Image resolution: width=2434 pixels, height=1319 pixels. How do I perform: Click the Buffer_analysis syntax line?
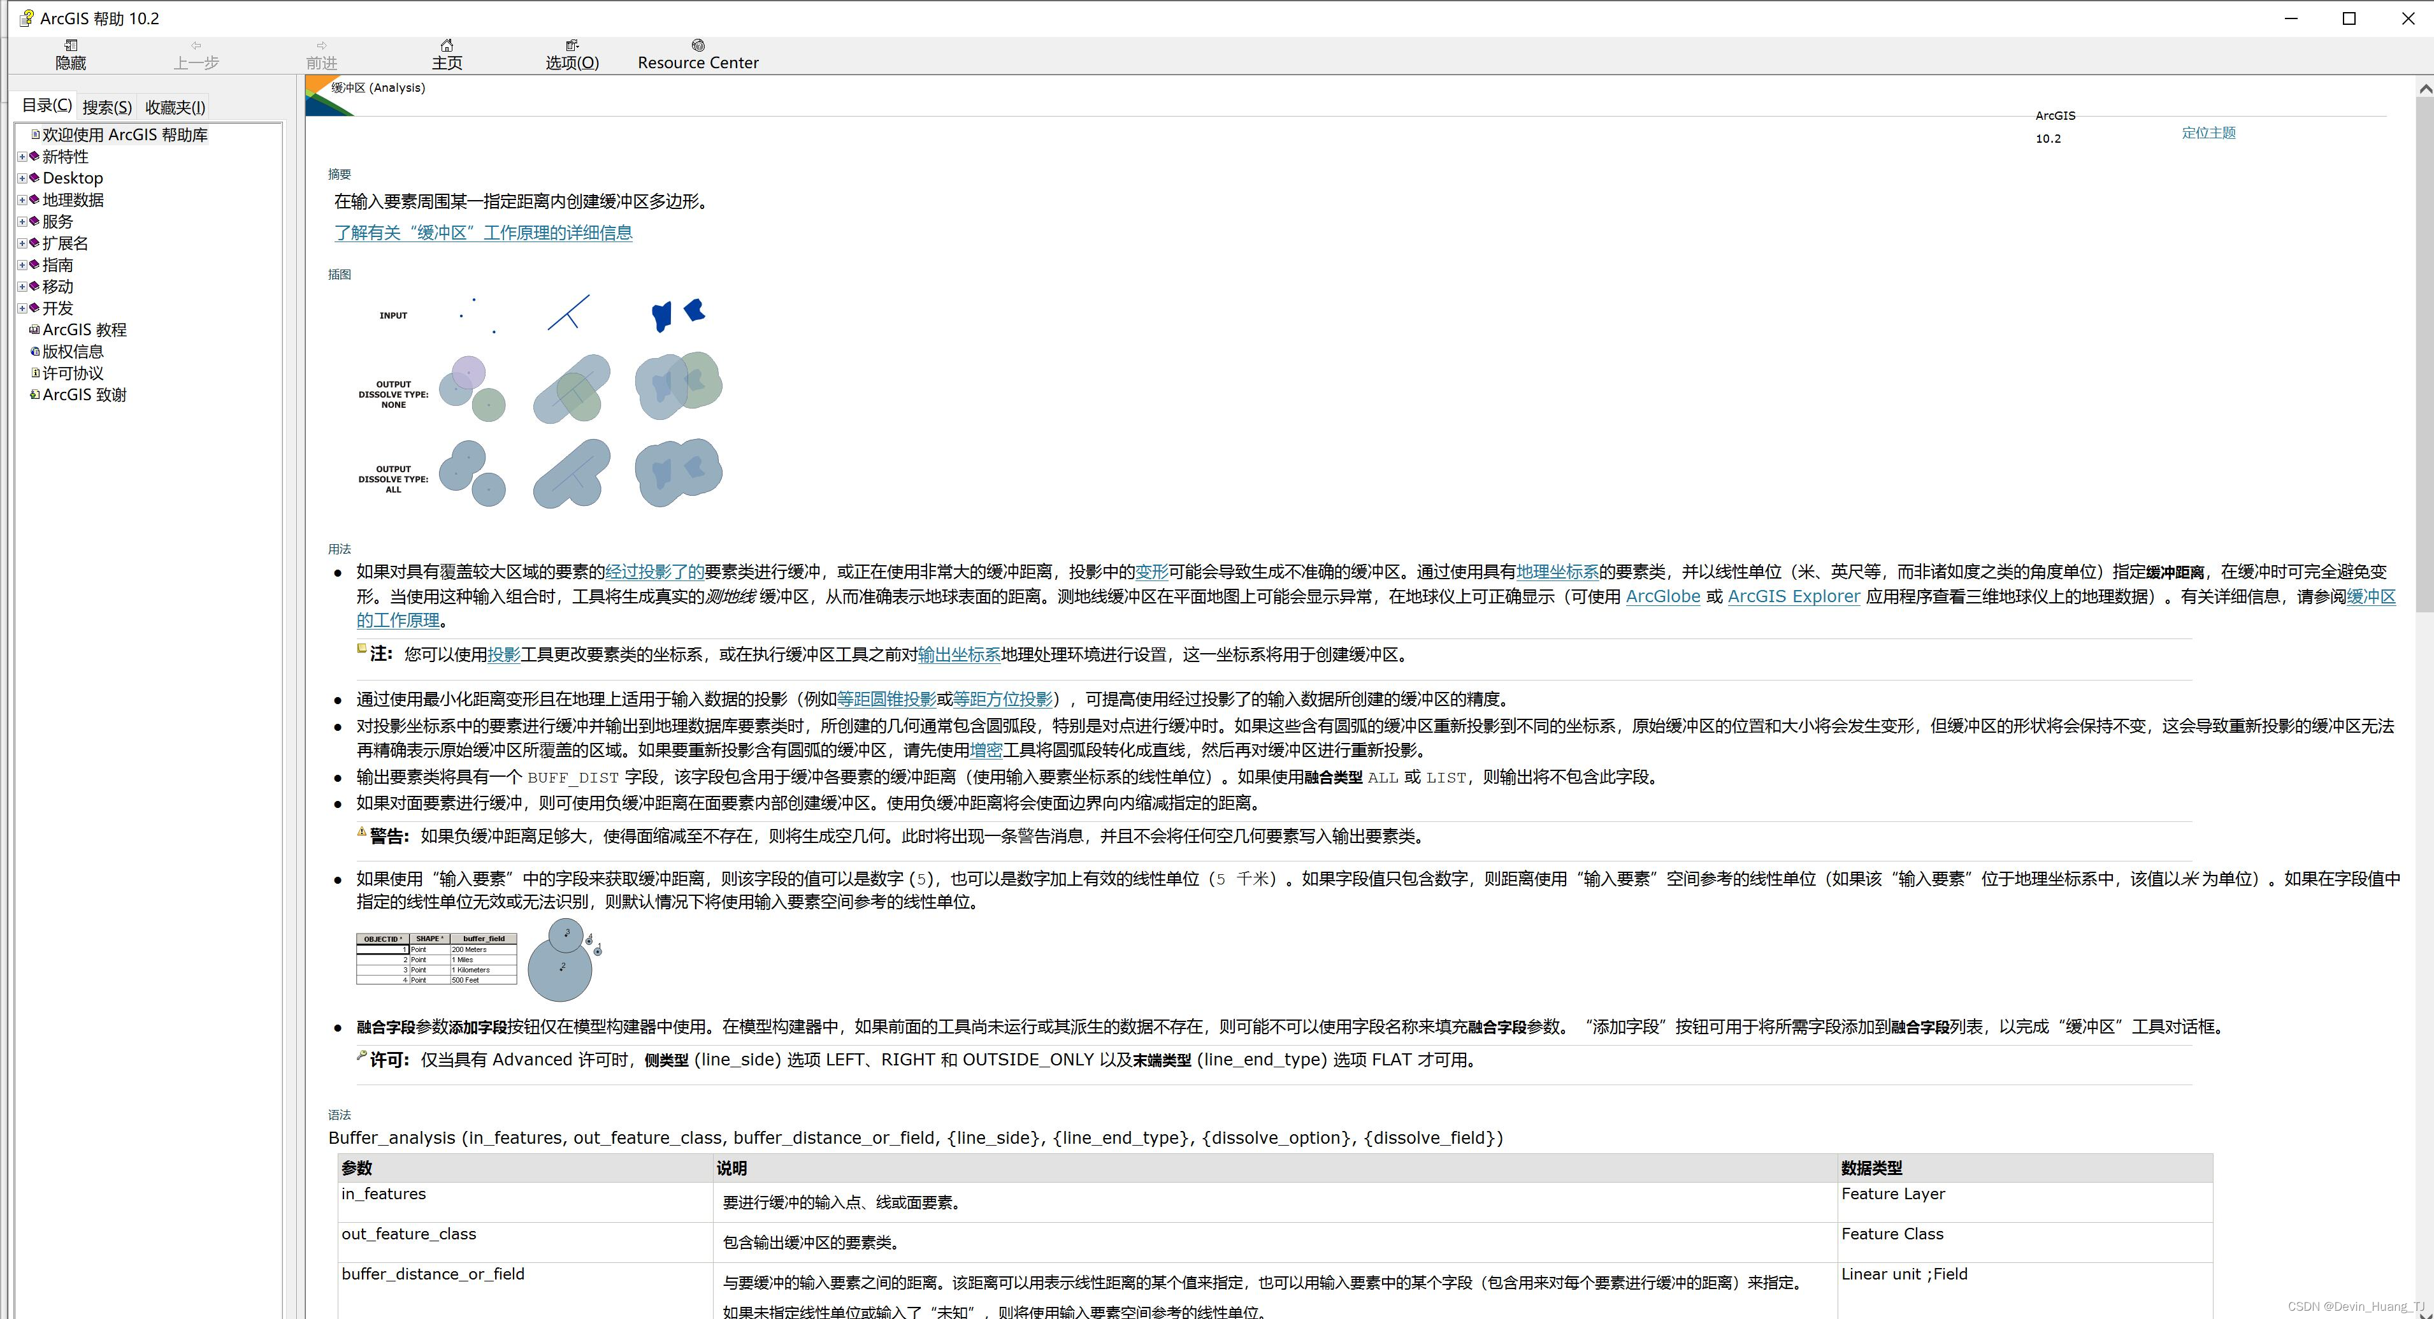click(x=914, y=1137)
